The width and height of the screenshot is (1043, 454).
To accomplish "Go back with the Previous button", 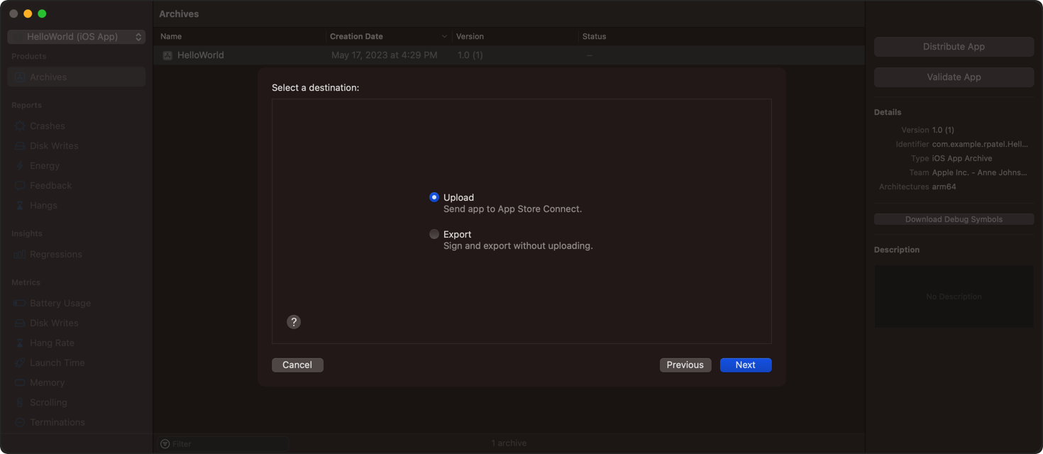I will 685,365.
